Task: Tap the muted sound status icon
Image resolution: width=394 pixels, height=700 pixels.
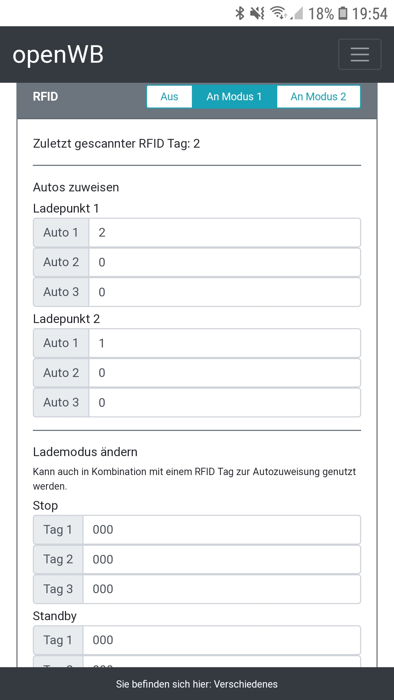Action: (257, 13)
